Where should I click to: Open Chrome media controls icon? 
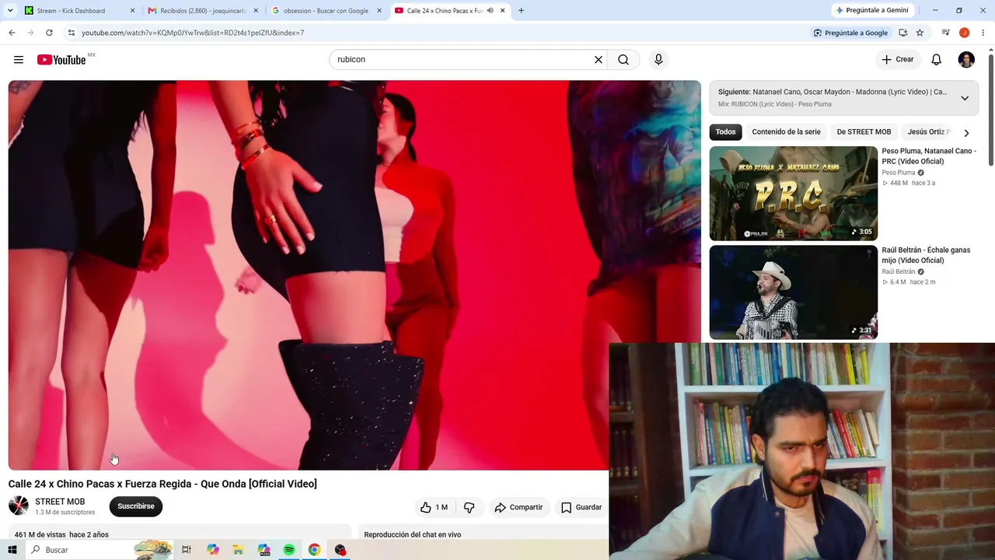coord(945,33)
